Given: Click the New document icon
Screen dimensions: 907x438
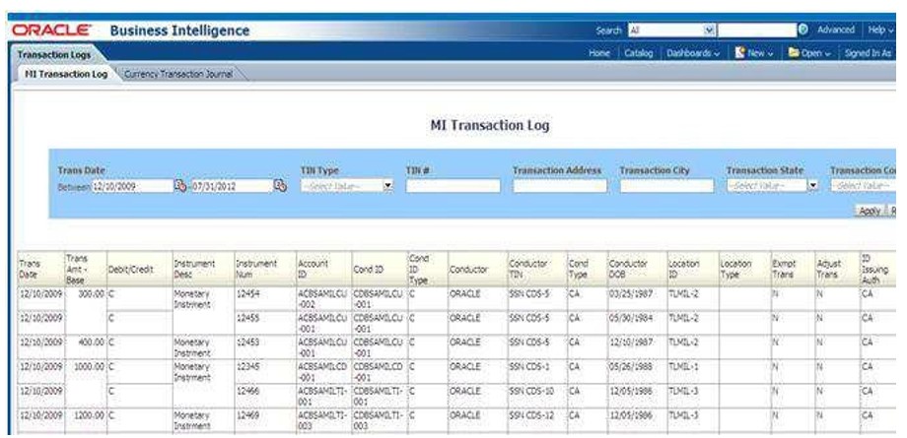Looking at the screenshot, I should 739,52.
